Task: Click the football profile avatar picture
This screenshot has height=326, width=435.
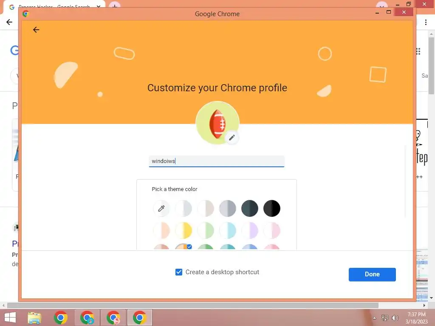Action: (x=217, y=123)
